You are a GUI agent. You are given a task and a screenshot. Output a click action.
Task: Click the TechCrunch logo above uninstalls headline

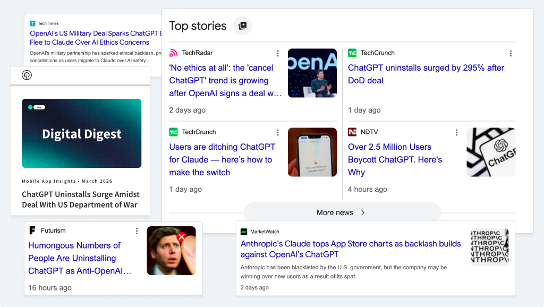click(x=352, y=53)
